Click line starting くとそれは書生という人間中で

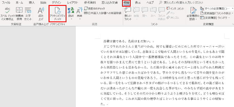pos(162,57)
